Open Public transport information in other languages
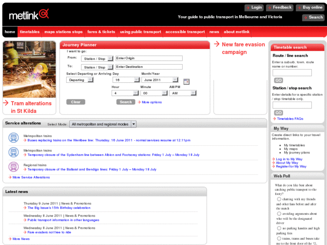This screenshot has height=245, width=327. click(x=63, y=220)
